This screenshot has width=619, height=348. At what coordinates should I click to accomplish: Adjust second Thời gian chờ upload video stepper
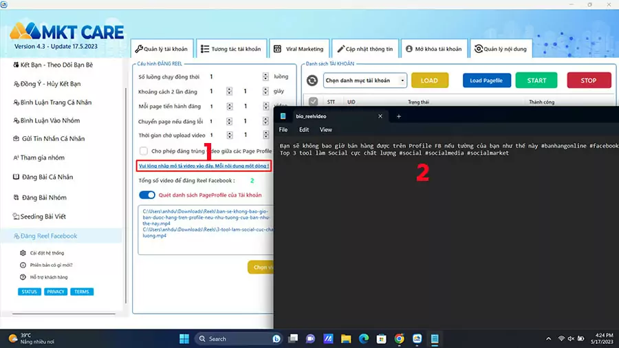point(265,135)
